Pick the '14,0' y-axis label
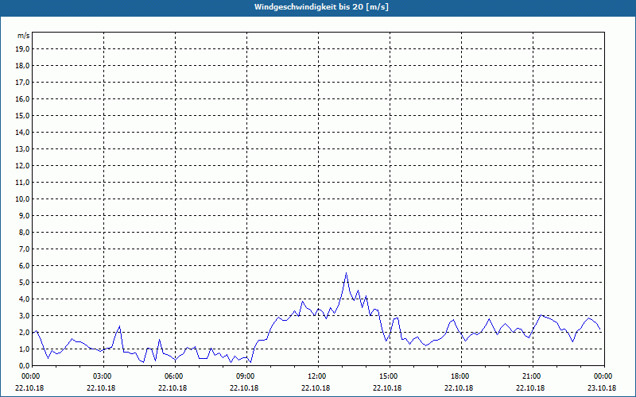Image resolution: width=636 pixels, height=397 pixels. click(x=22, y=132)
